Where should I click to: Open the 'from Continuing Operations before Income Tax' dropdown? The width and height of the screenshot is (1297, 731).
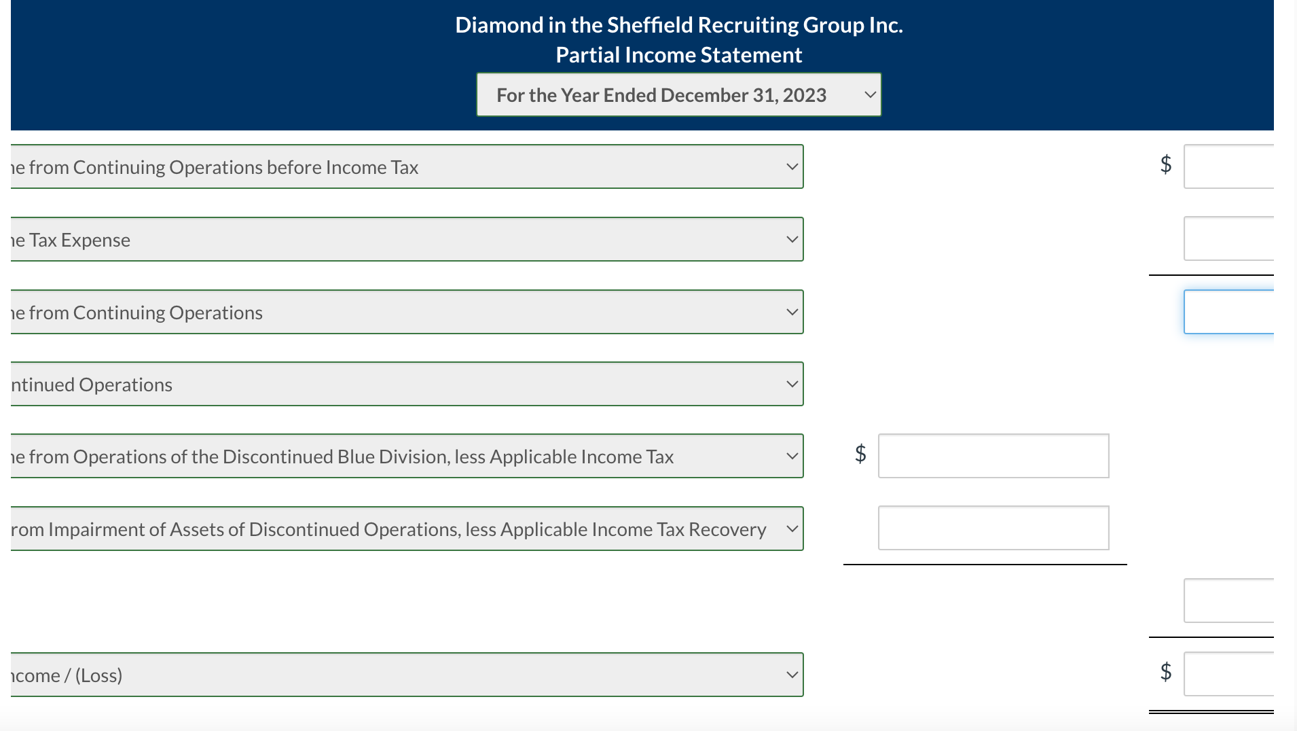tap(407, 166)
